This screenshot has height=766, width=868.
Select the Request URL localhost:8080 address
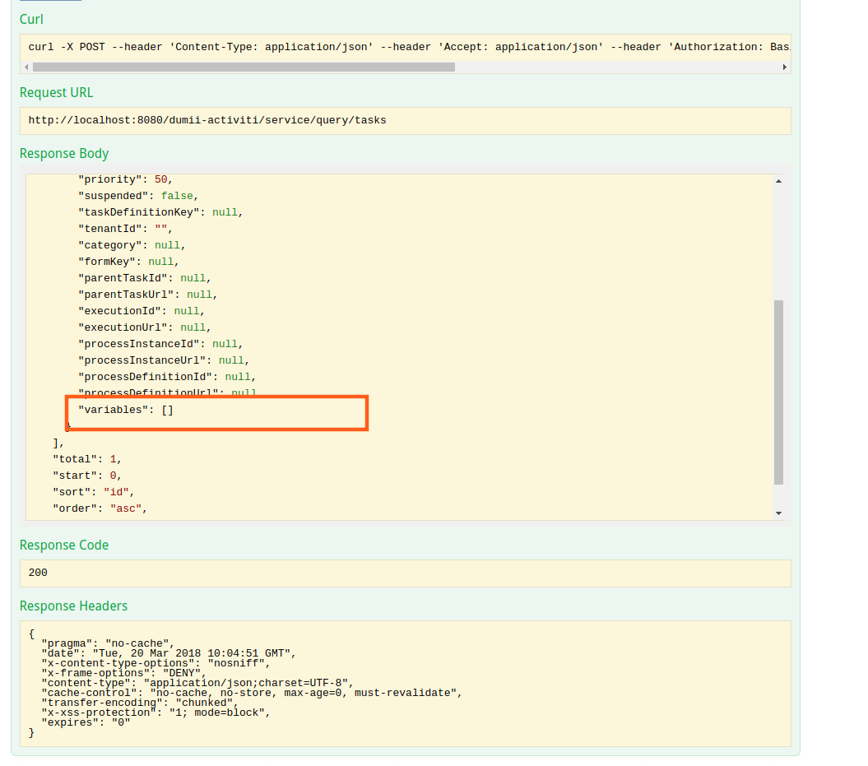(x=207, y=120)
